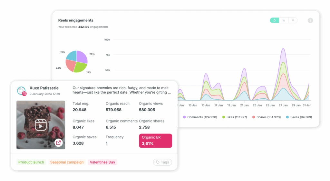Screen dimensions: 330x181
Task: Switch chart to weekly view W
Action: (x=284, y=20)
